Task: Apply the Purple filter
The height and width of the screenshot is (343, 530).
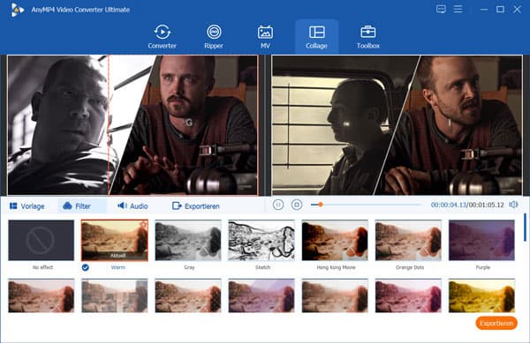Action: (x=481, y=240)
